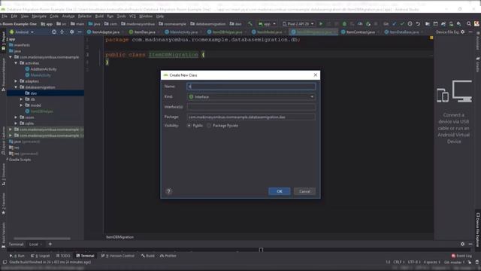The image size is (481, 271).
Task: Switch to the ItemAdapter.java tab
Action: click(x=105, y=32)
